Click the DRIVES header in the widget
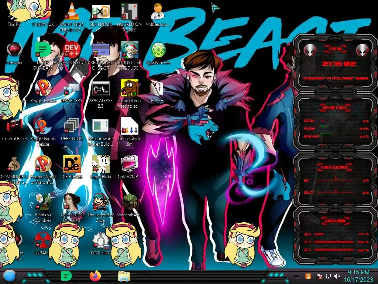Viewport: 378px width, 284px height. click(x=335, y=220)
